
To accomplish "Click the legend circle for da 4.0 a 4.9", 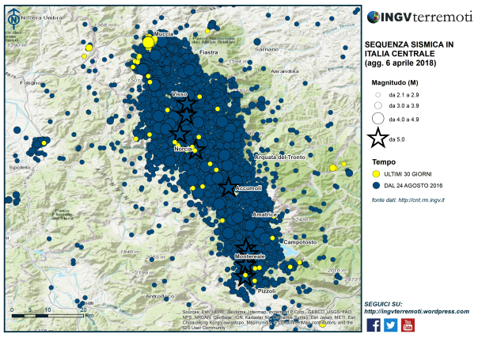I will click(378, 119).
